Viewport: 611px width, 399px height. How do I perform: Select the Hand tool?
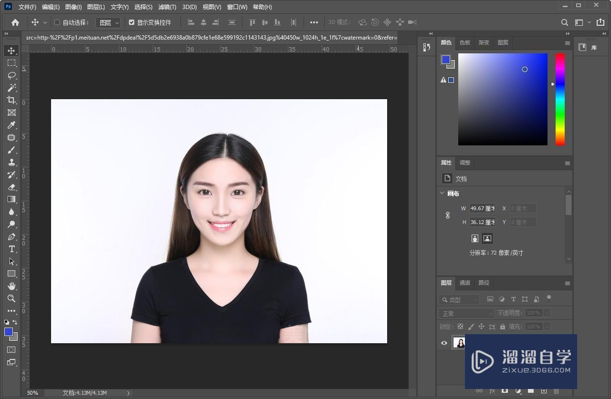(x=11, y=286)
